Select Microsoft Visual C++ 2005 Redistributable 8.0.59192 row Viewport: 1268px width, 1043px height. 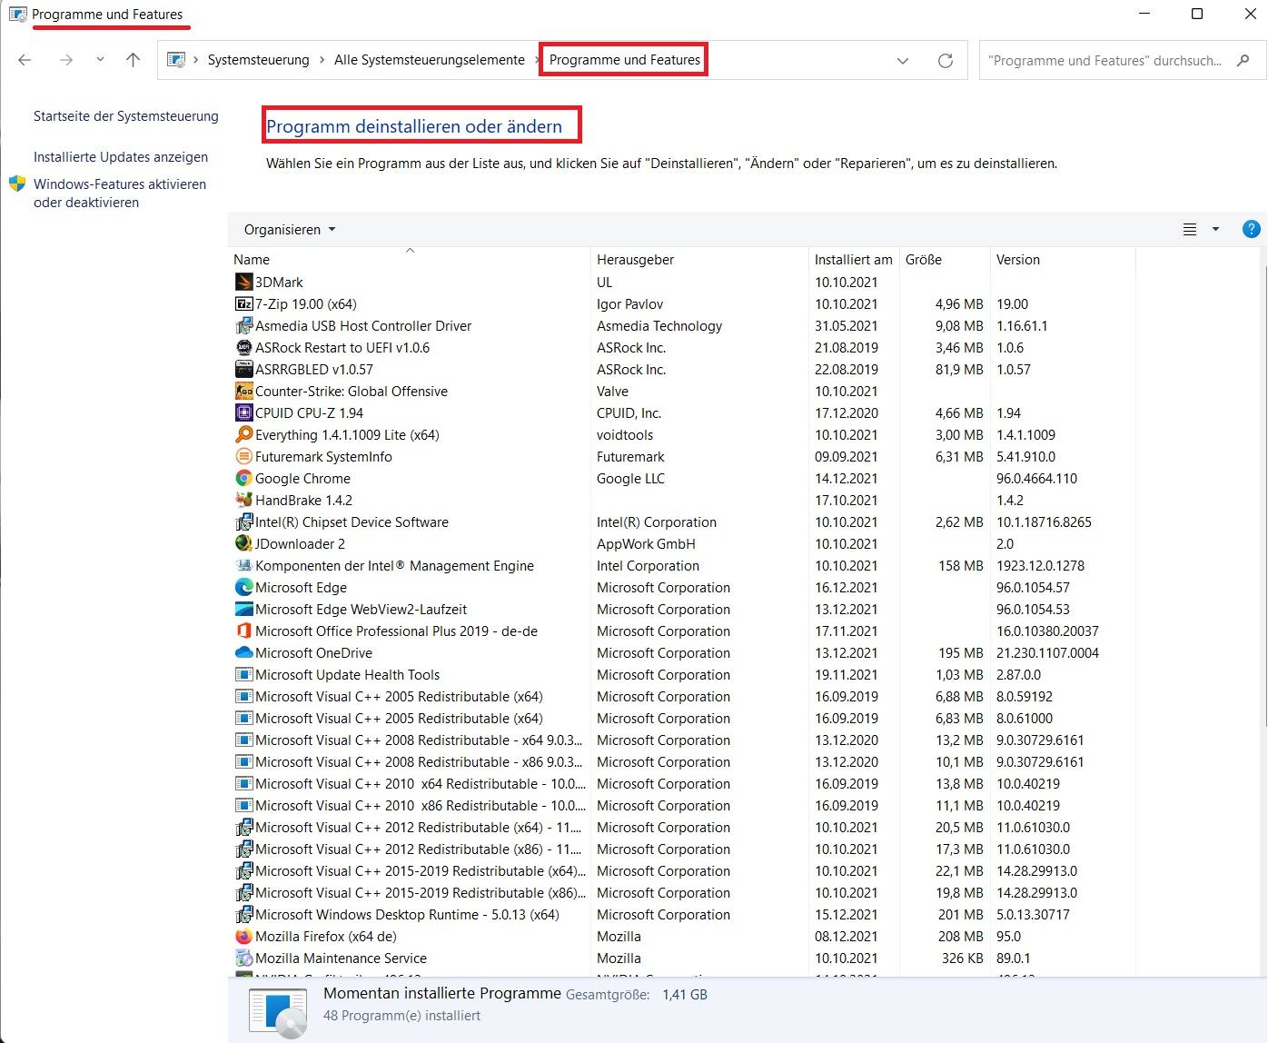683,697
